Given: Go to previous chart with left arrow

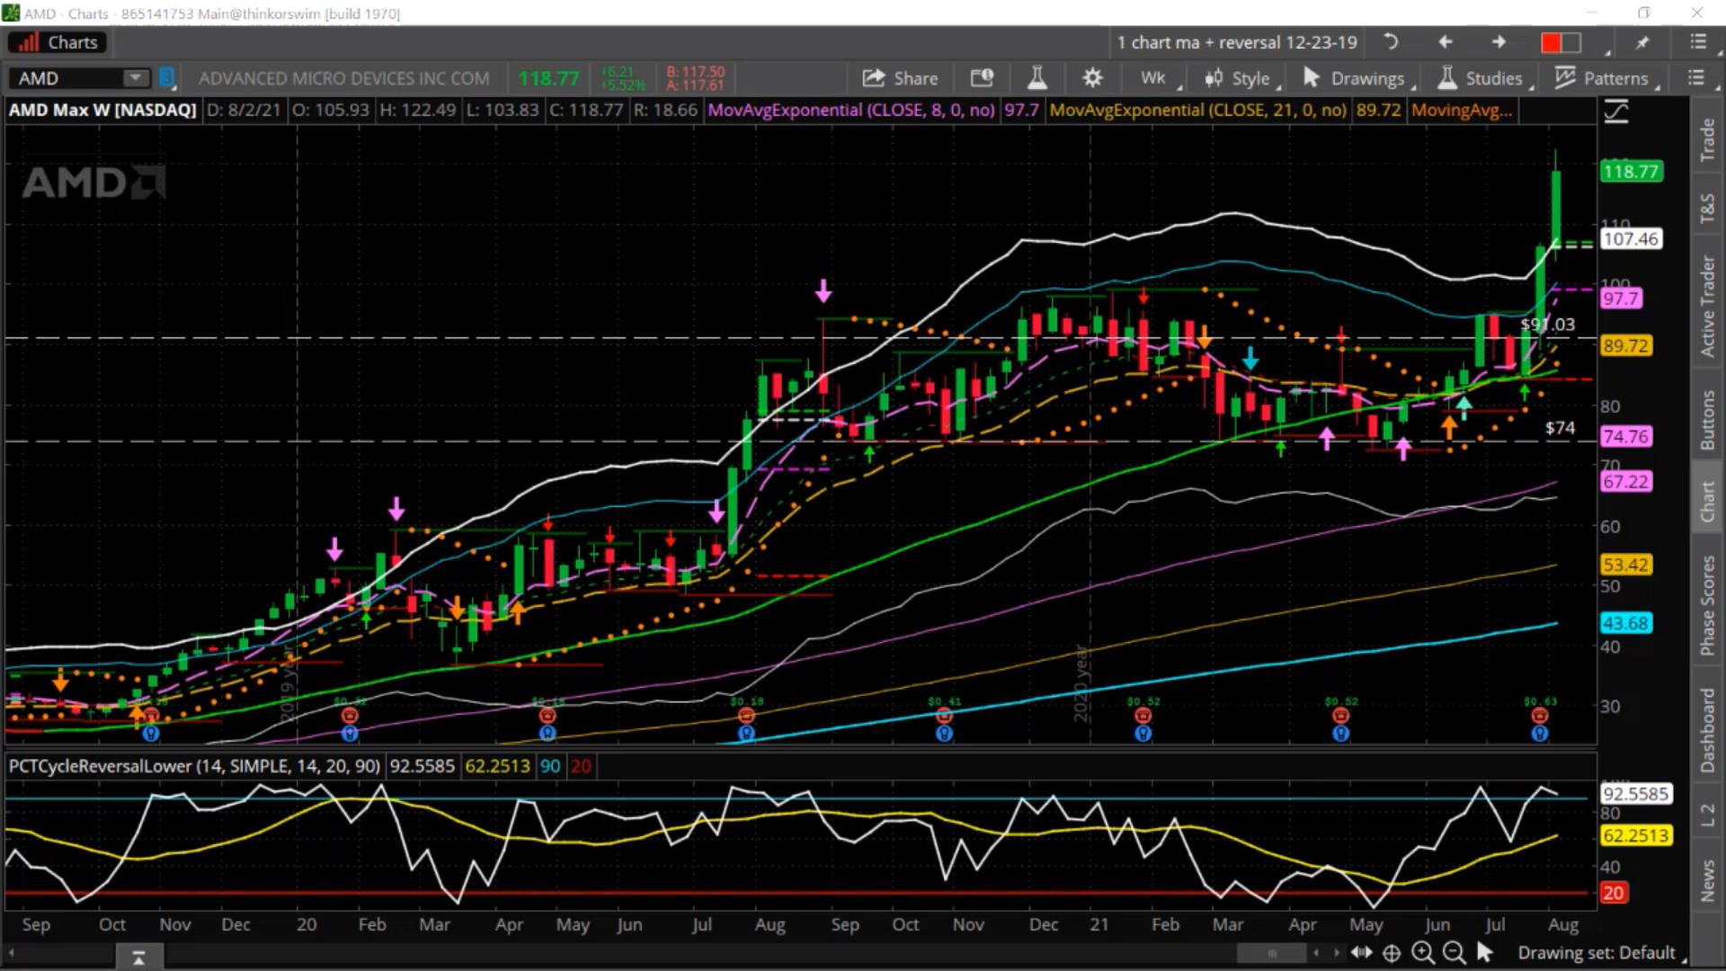Looking at the screenshot, I should (1445, 42).
